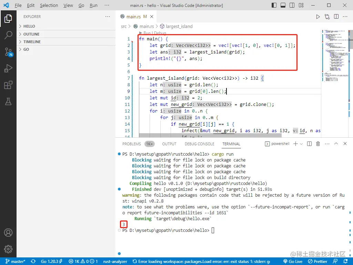Open terminal panel More Actions ellipsis
Screen dimensions: 353x265
pyautogui.click(x=327, y=144)
